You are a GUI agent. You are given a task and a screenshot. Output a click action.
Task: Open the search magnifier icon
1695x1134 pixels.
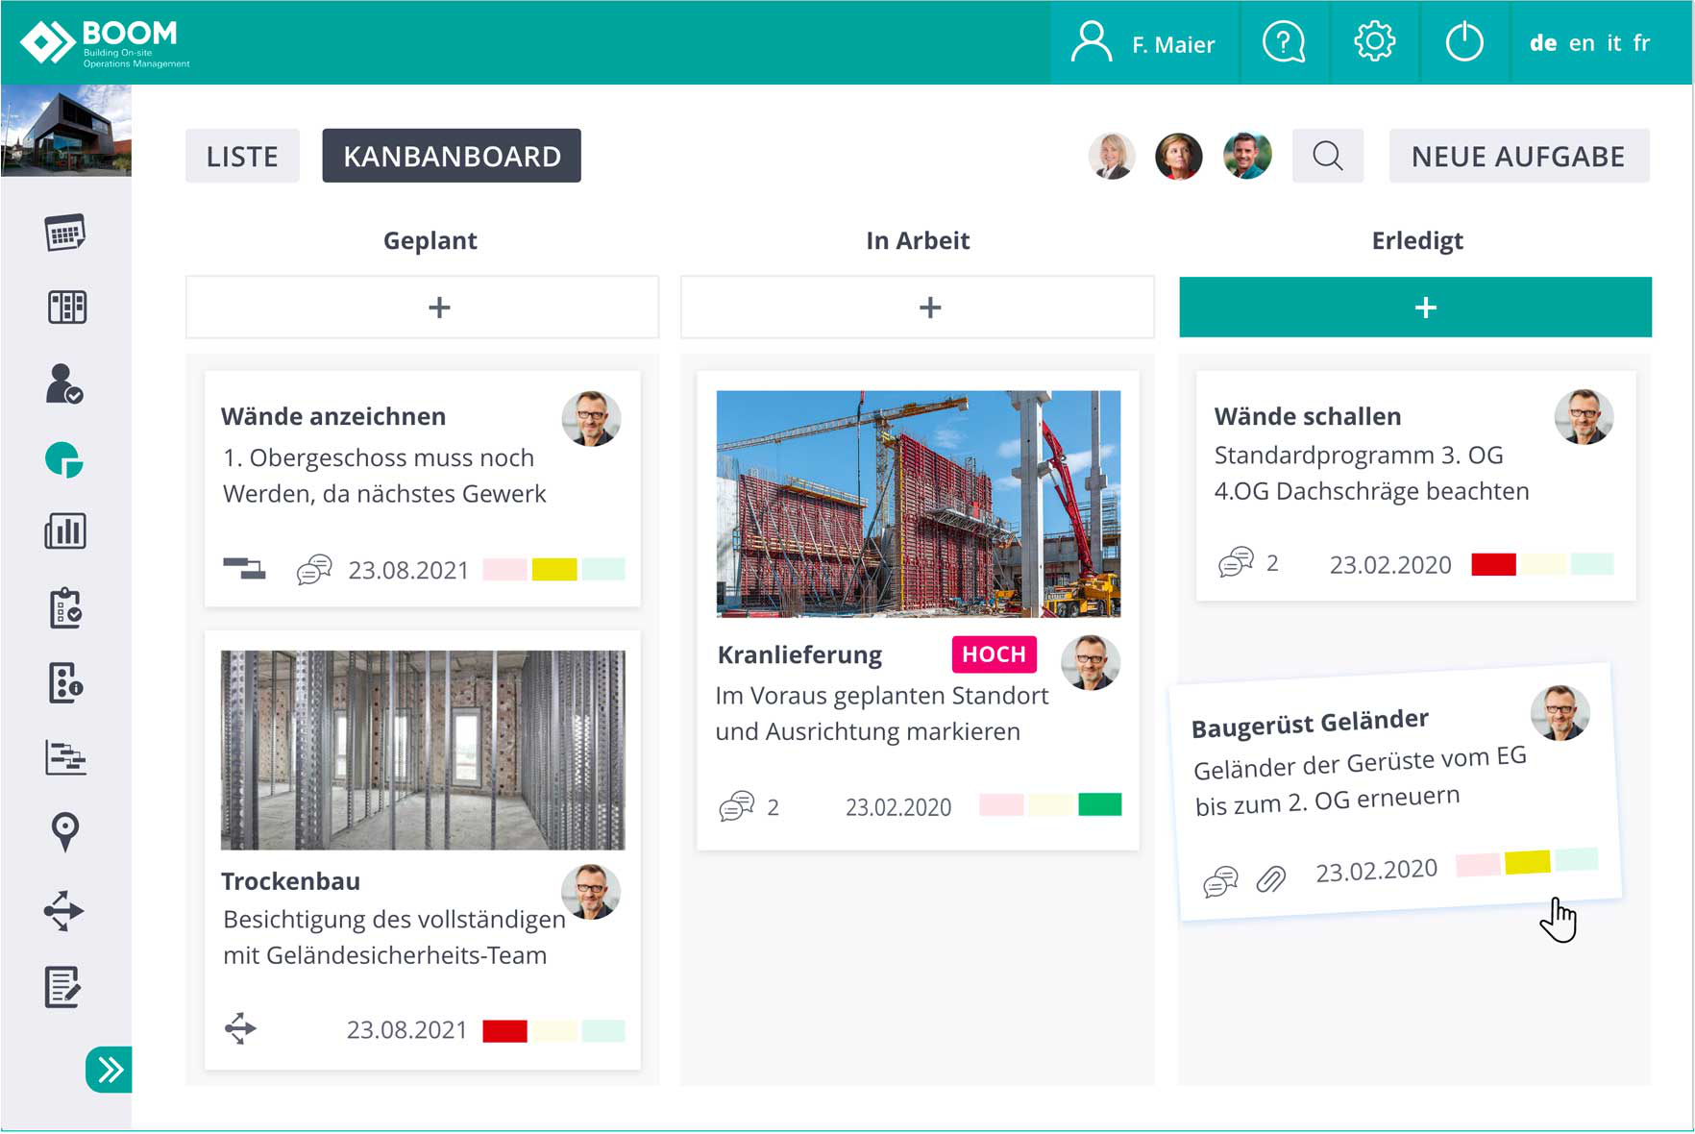(x=1327, y=156)
